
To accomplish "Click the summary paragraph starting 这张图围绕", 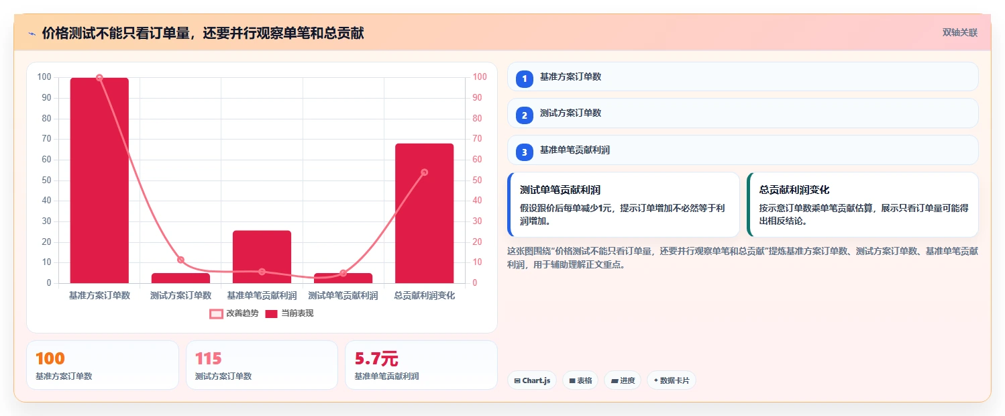I will pyautogui.click(x=743, y=258).
